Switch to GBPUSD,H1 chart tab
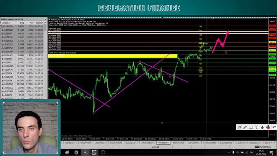Image resolution: width=277 pixels, height=156 pixels. point(71,143)
